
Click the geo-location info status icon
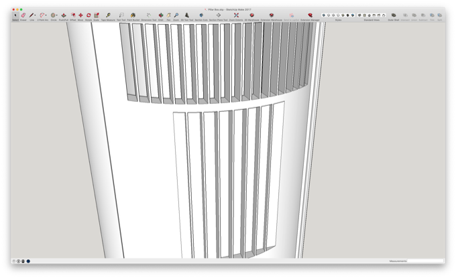tap(18, 261)
